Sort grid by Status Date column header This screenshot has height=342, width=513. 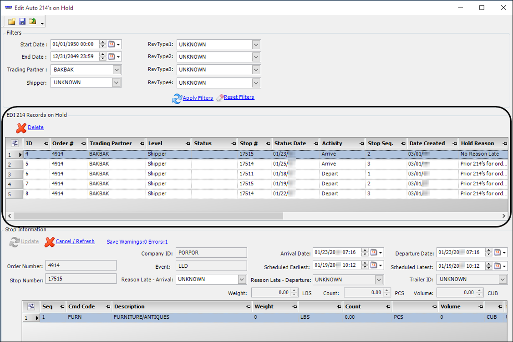point(290,143)
